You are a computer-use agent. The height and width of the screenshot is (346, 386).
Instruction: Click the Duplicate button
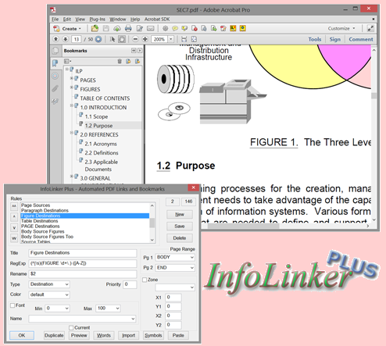point(54,335)
